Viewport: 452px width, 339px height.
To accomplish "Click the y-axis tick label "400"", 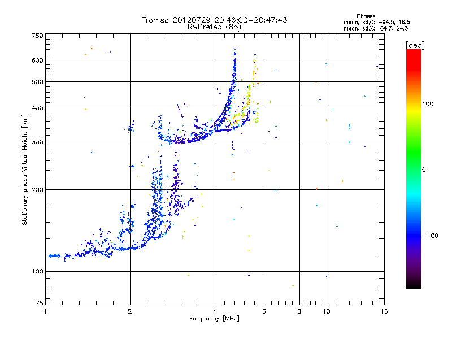I will 37,108.
